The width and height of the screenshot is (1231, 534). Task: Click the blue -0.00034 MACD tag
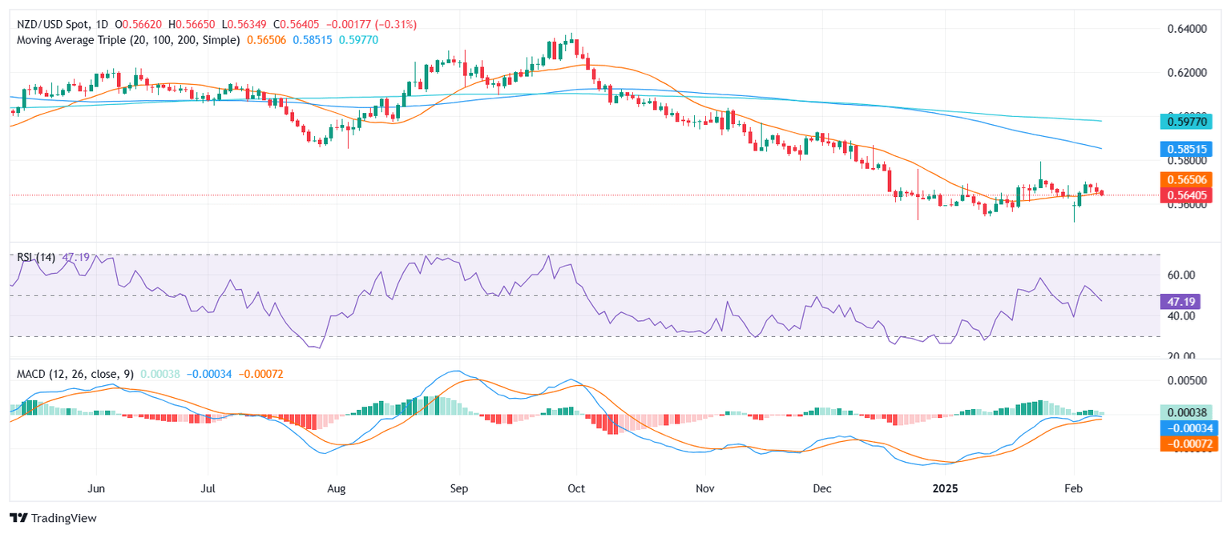[1190, 428]
